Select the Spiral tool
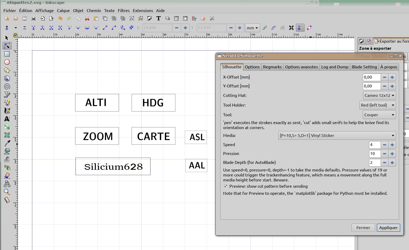Viewport: 409px width, 250px height. [x=7, y=86]
